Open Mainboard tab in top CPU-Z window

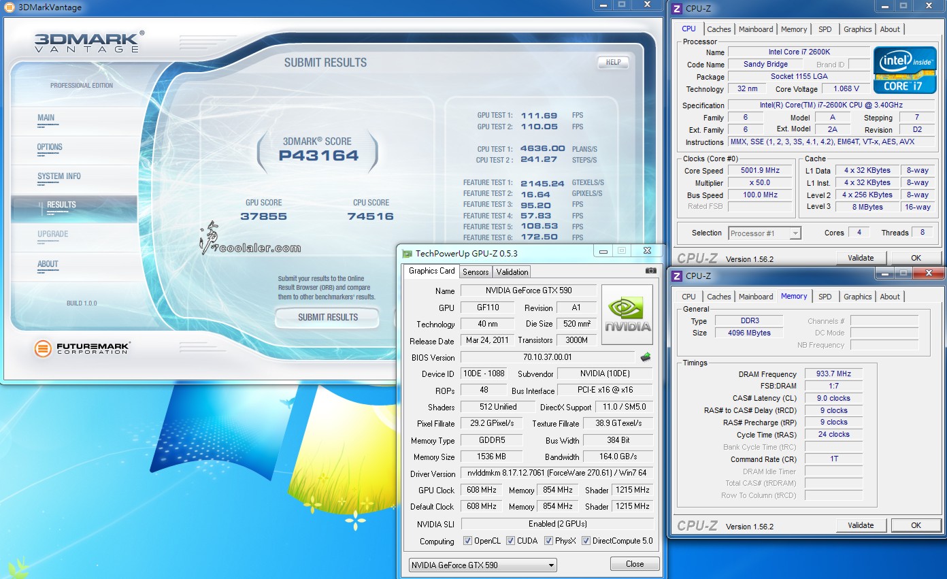[x=755, y=29]
